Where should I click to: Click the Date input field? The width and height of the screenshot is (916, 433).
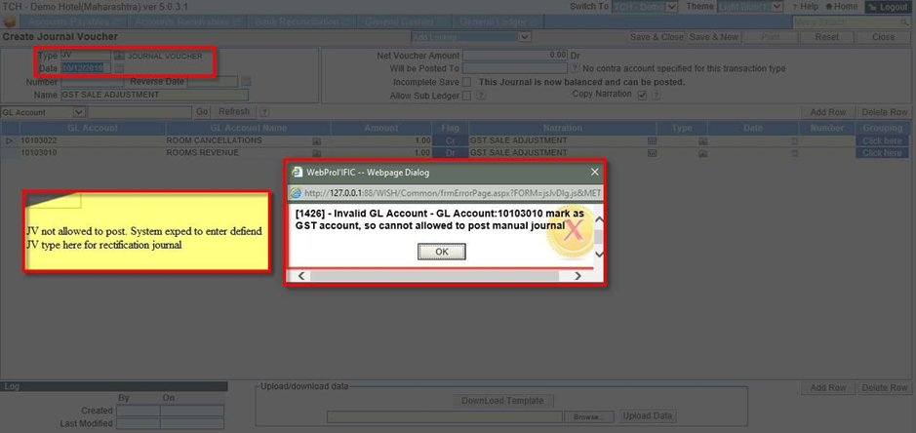86,68
